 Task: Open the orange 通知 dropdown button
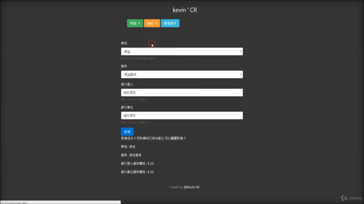152,23
